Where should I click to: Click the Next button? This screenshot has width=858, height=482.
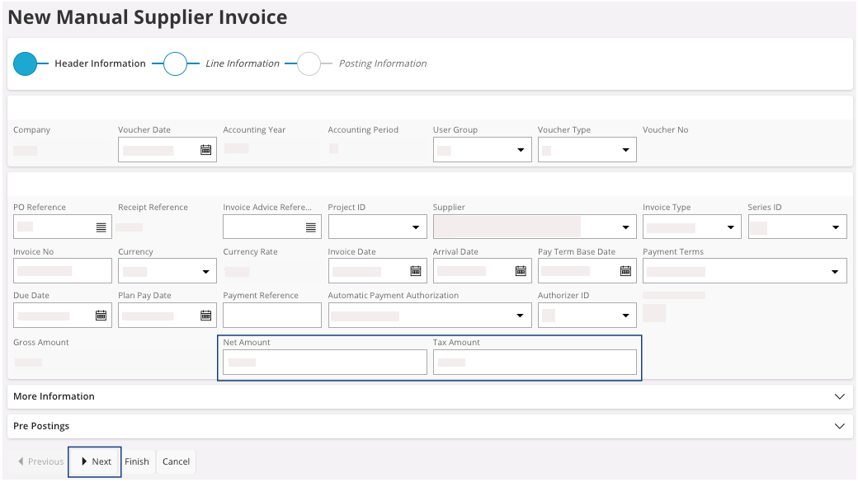click(95, 461)
